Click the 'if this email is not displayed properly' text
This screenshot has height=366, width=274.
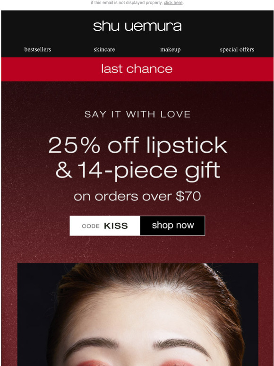(127, 3)
